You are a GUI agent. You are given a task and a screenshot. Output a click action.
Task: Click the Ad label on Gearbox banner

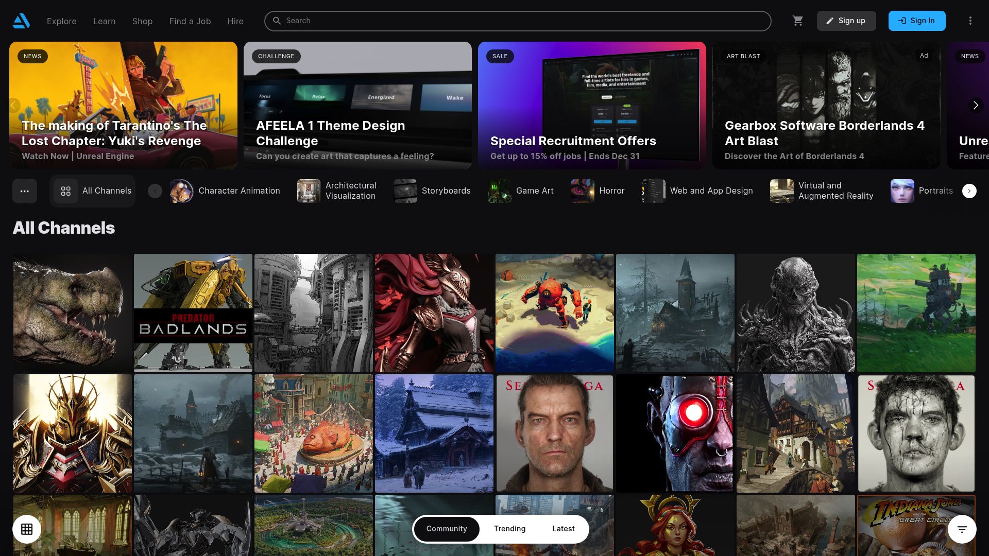coord(924,56)
